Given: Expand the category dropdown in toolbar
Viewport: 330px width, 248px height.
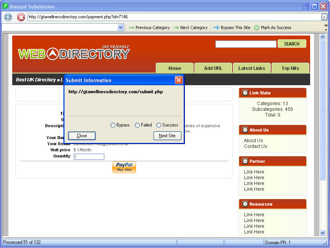Looking at the screenshot, I should point(121,28).
